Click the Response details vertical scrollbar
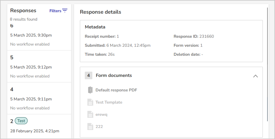The height and width of the screenshot is (139, 275). tap(267, 64)
